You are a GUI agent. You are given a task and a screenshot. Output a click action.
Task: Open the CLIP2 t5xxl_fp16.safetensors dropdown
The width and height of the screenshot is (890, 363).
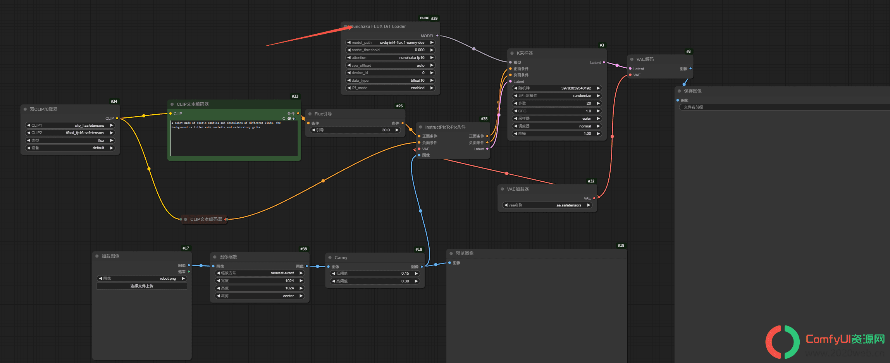coord(70,133)
